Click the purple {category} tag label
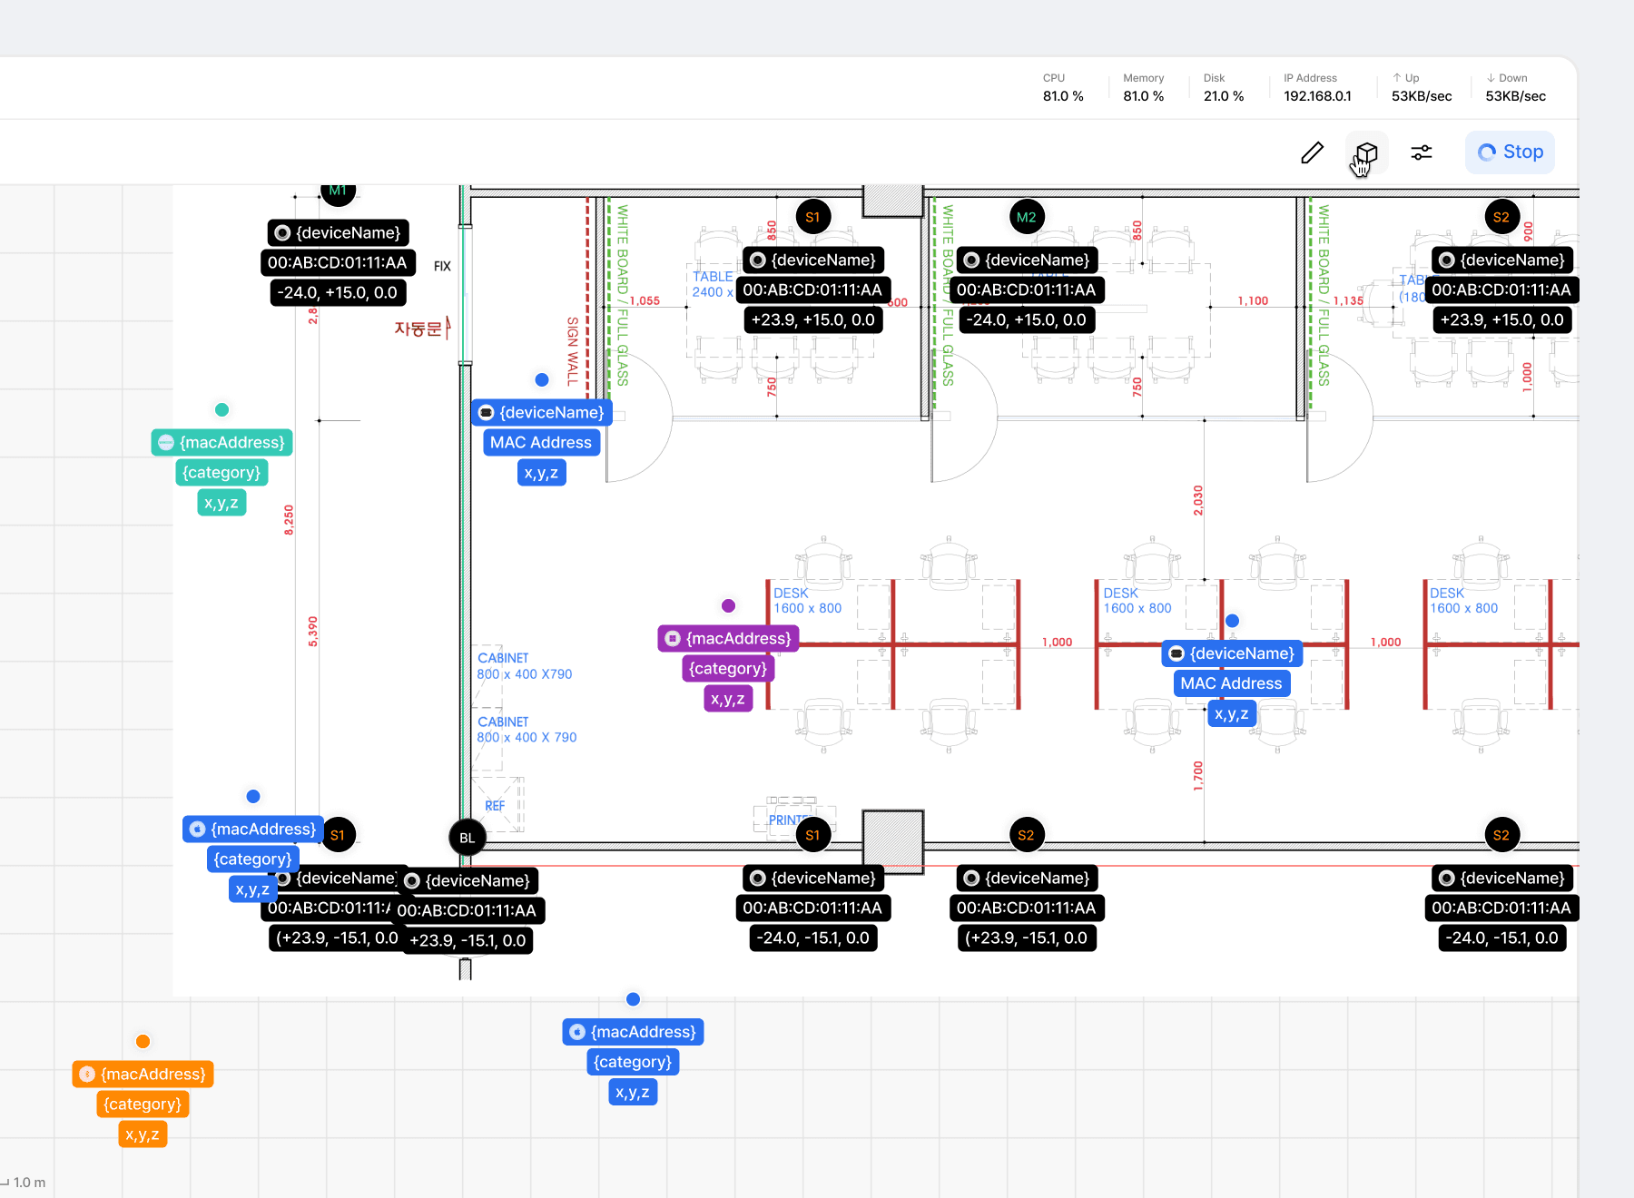This screenshot has width=1634, height=1198. pyautogui.click(x=727, y=669)
